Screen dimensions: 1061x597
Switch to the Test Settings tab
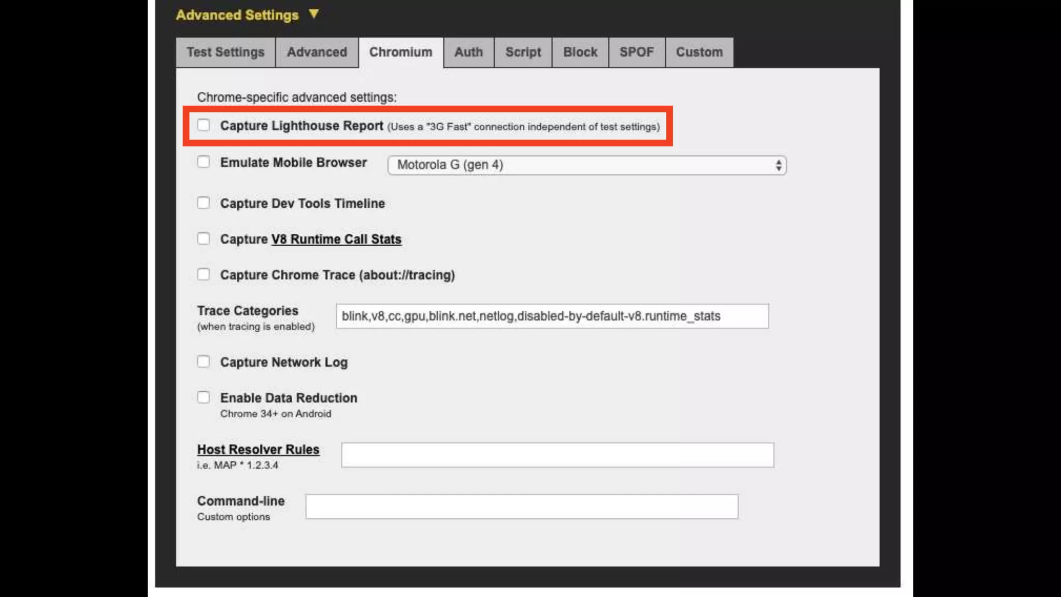(x=225, y=52)
